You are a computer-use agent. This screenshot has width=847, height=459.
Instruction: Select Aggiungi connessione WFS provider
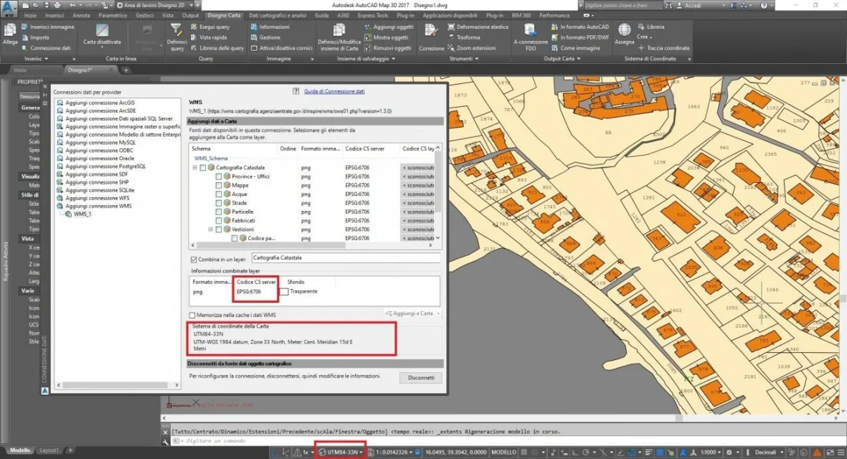(x=98, y=198)
